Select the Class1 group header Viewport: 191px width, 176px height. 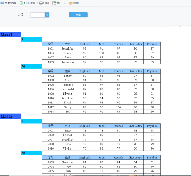click(11, 34)
